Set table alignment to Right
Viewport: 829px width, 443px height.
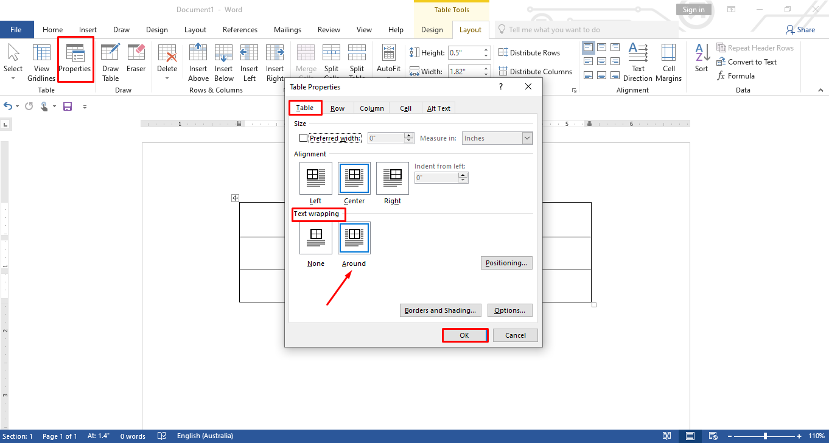pyautogui.click(x=392, y=178)
